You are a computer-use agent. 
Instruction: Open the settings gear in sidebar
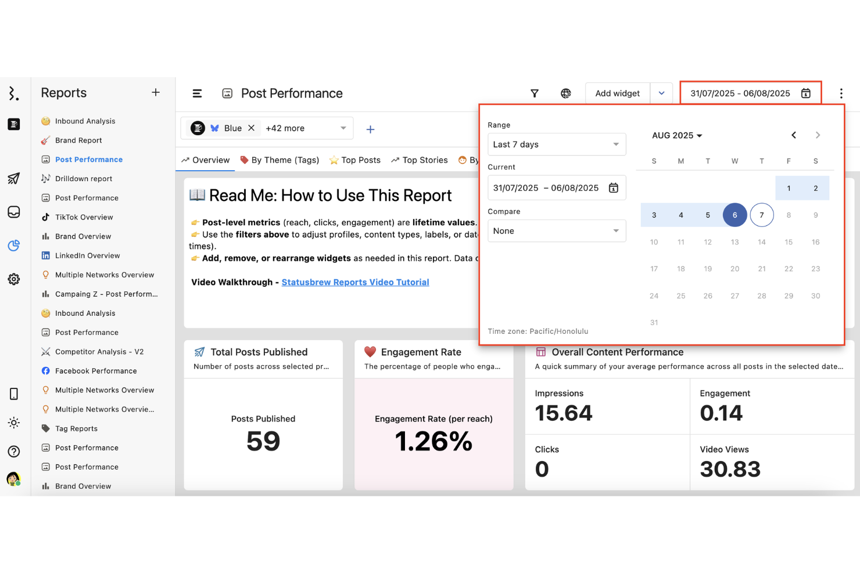14,279
